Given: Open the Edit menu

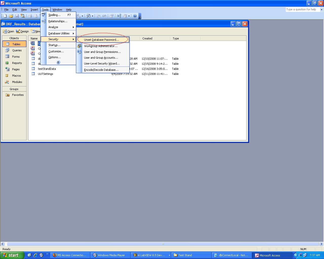Looking at the screenshot, I should [15, 10].
